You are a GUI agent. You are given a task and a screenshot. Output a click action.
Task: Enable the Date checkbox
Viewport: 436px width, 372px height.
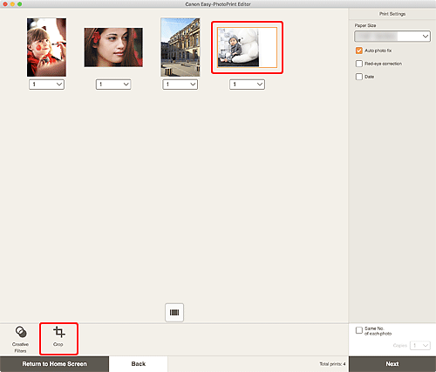pos(359,77)
